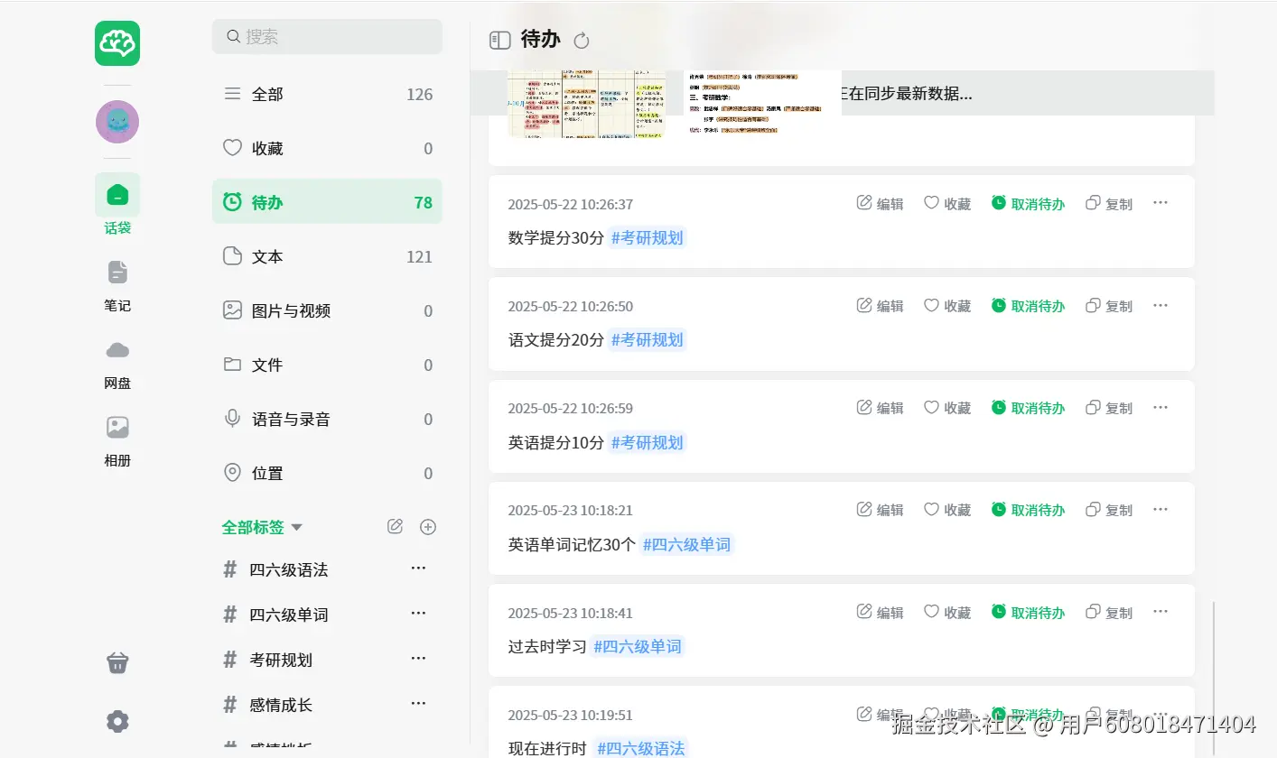The height and width of the screenshot is (758, 1277).
Task: Edit the 英语提分10分 note
Action: point(880,408)
